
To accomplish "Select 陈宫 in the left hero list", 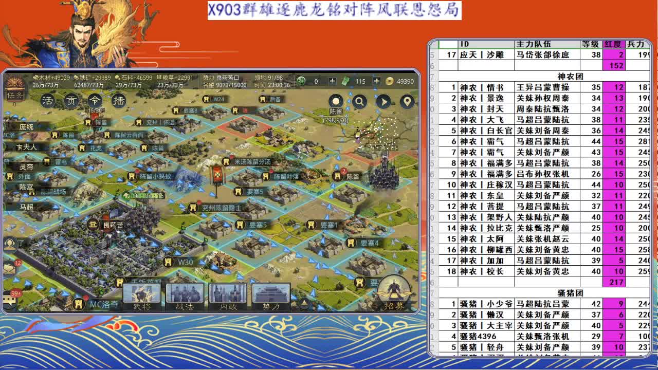I will [x=27, y=187].
